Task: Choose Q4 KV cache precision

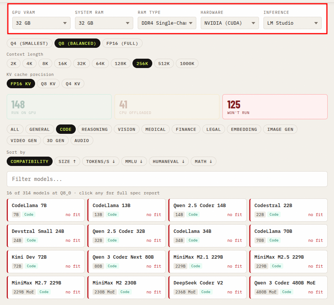Action: coord(73,84)
